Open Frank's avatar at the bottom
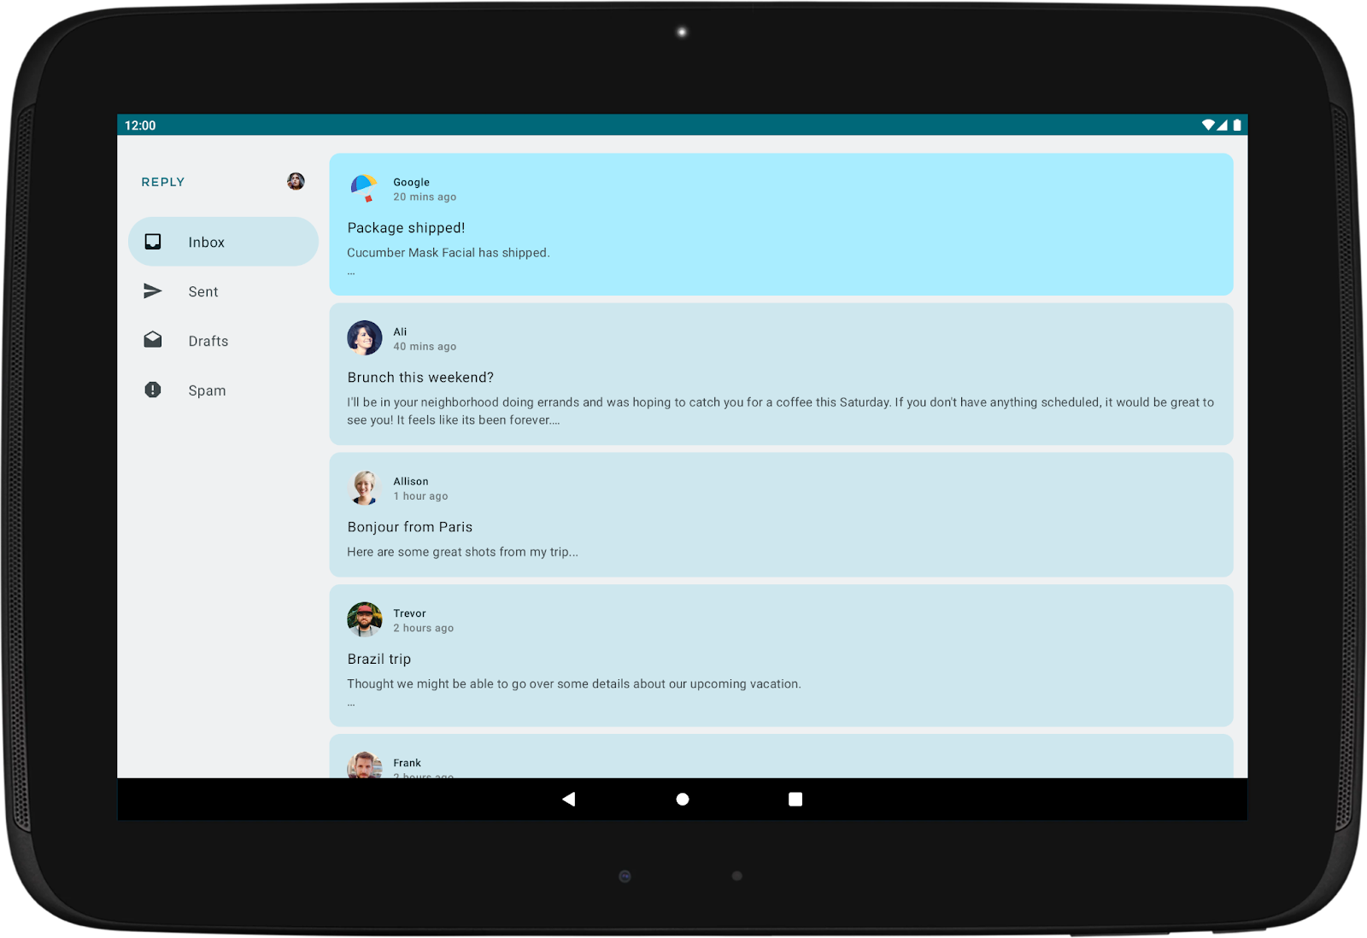Image resolution: width=1367 pixels, height=938 pixels. (365, 765)
